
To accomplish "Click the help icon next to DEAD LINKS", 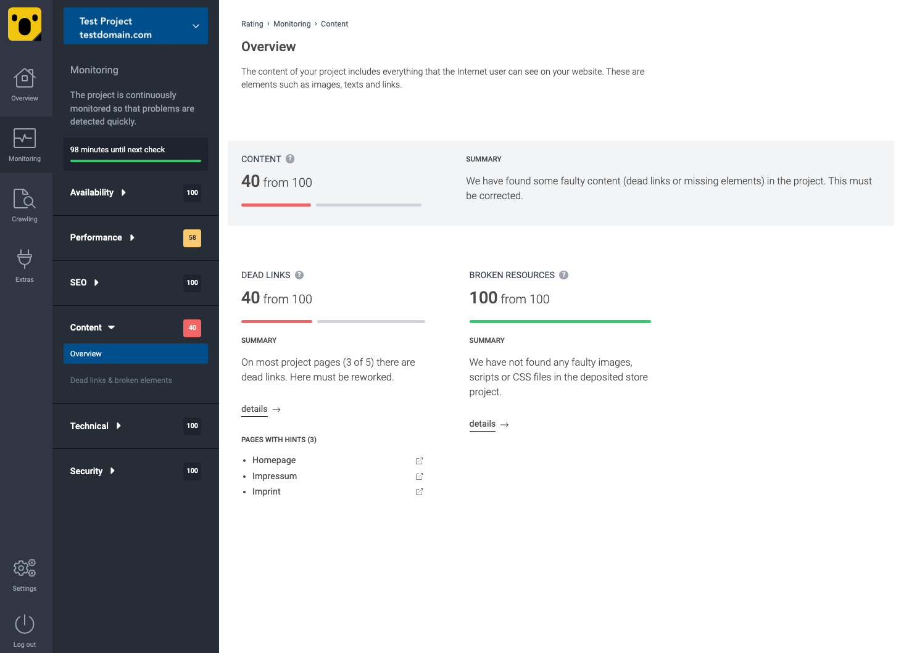I will [x=299, y=275].
